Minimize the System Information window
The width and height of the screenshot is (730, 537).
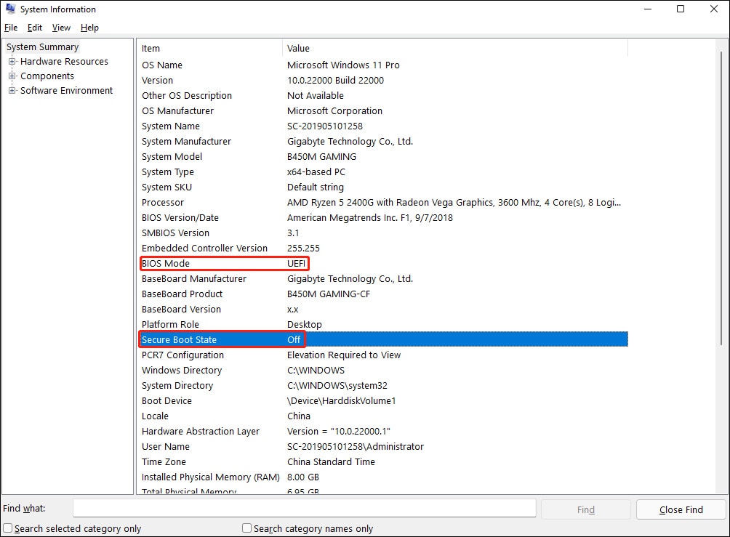[647, 9]
